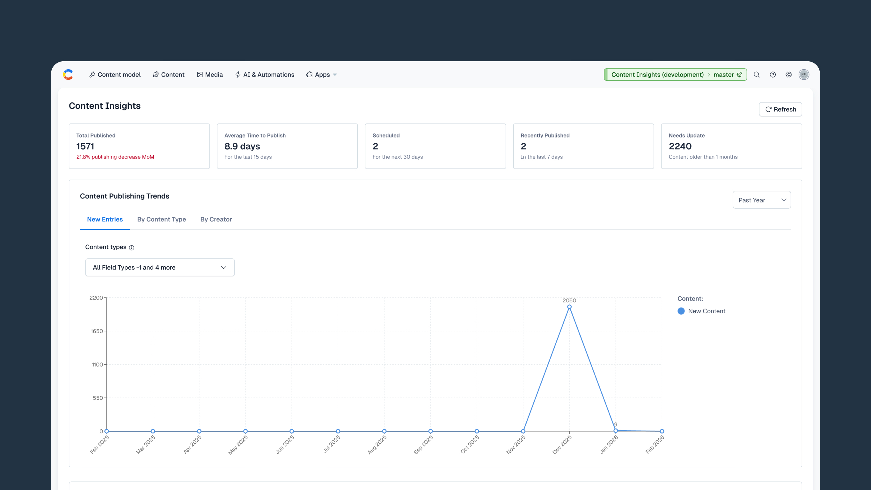Viewport: 871px width, 490px height.
Task: Open search using the magnifier icon
Action: click(x=757, y=74)
